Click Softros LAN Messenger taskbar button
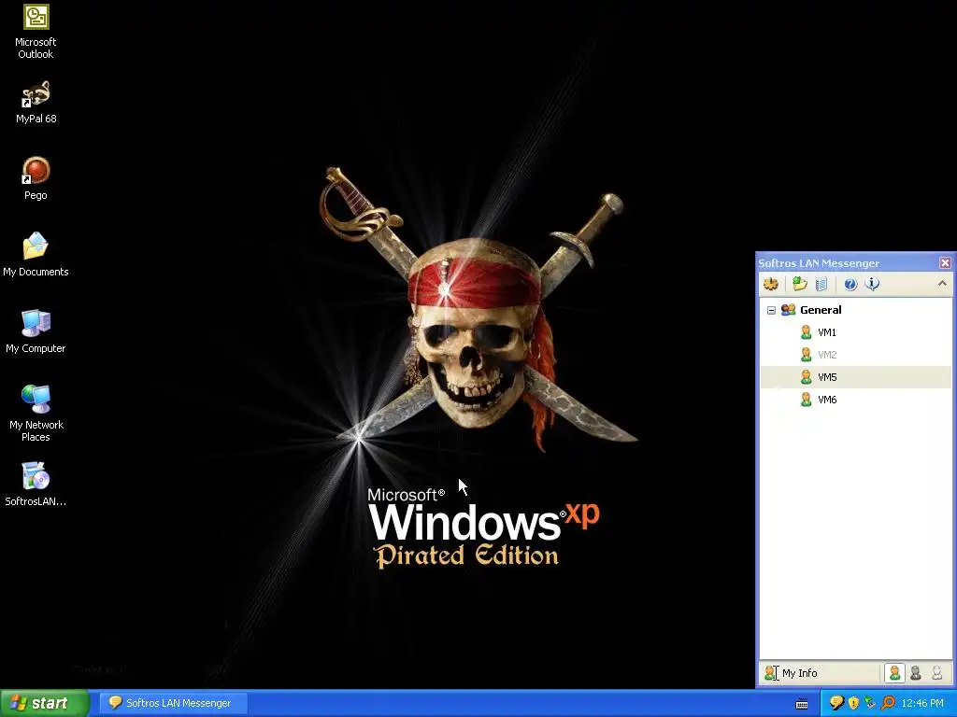Screen dimensions: 957x717 pos(173,703)
